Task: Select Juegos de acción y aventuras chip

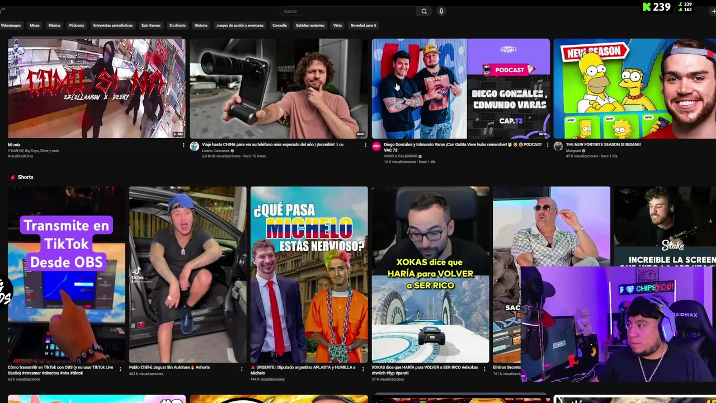Action: click(x=240, y=25)
